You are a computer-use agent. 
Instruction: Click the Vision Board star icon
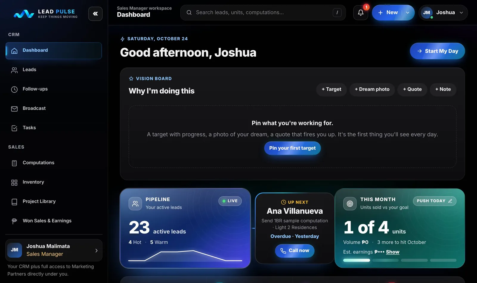point(131,79)
